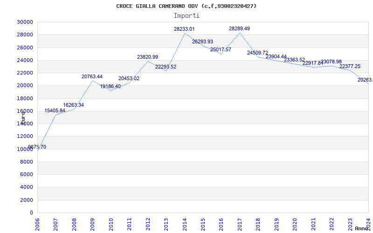
Task: Select the 20763.44 data label
Action: (x=92, y=76)
